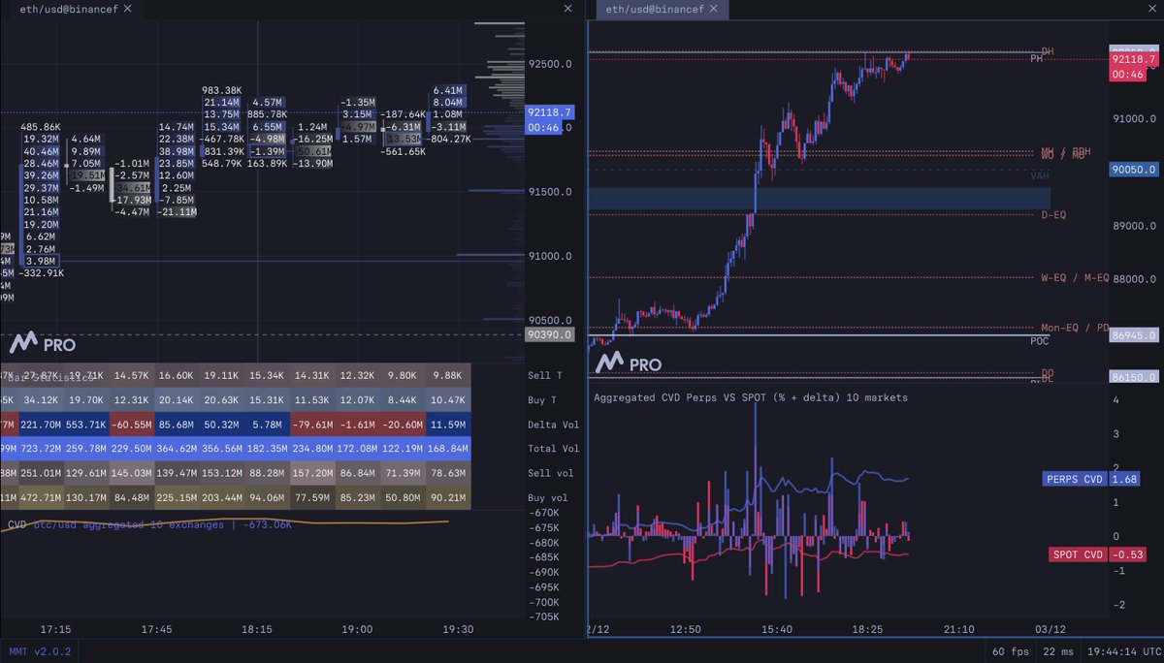Click the Delta Vol row label

553,424
